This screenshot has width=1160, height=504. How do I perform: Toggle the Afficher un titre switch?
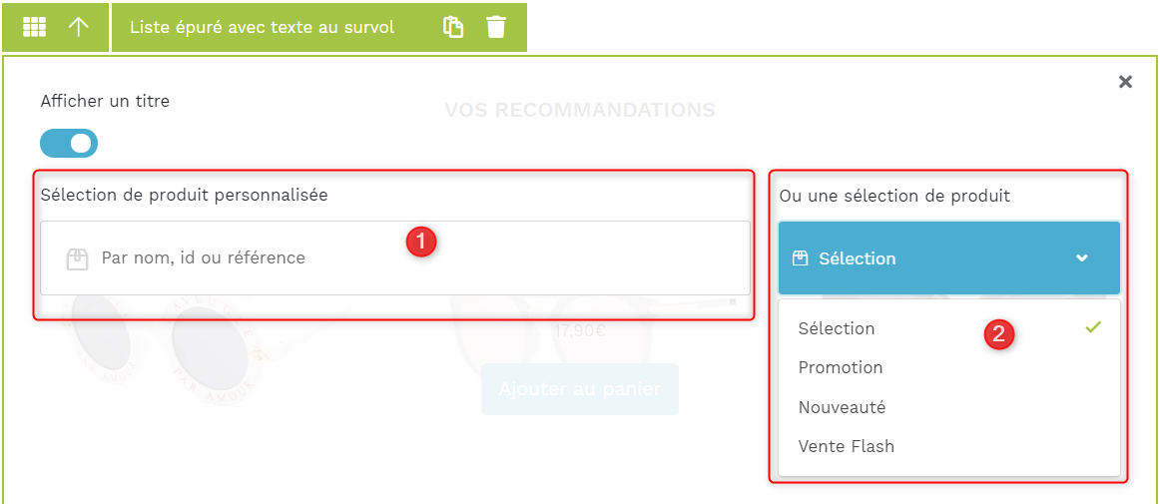tap(69, 143)
